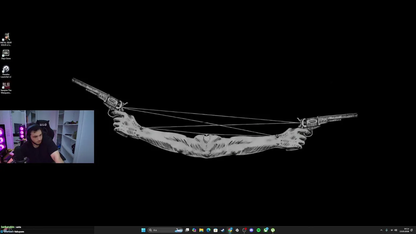
Task: Open the clock and date 04:14
Action: tap(404, 230)
